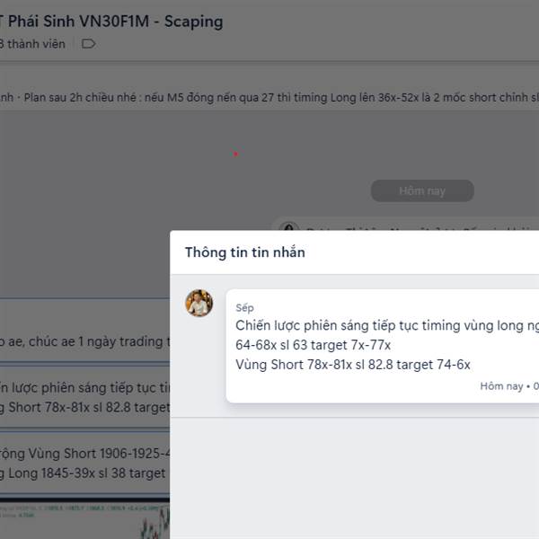Image resolution: width=539 pixels, height=539 pixels.
Task: Click the line Chiến lược phiên sáng tiếp tục
Action: point(387,325)
